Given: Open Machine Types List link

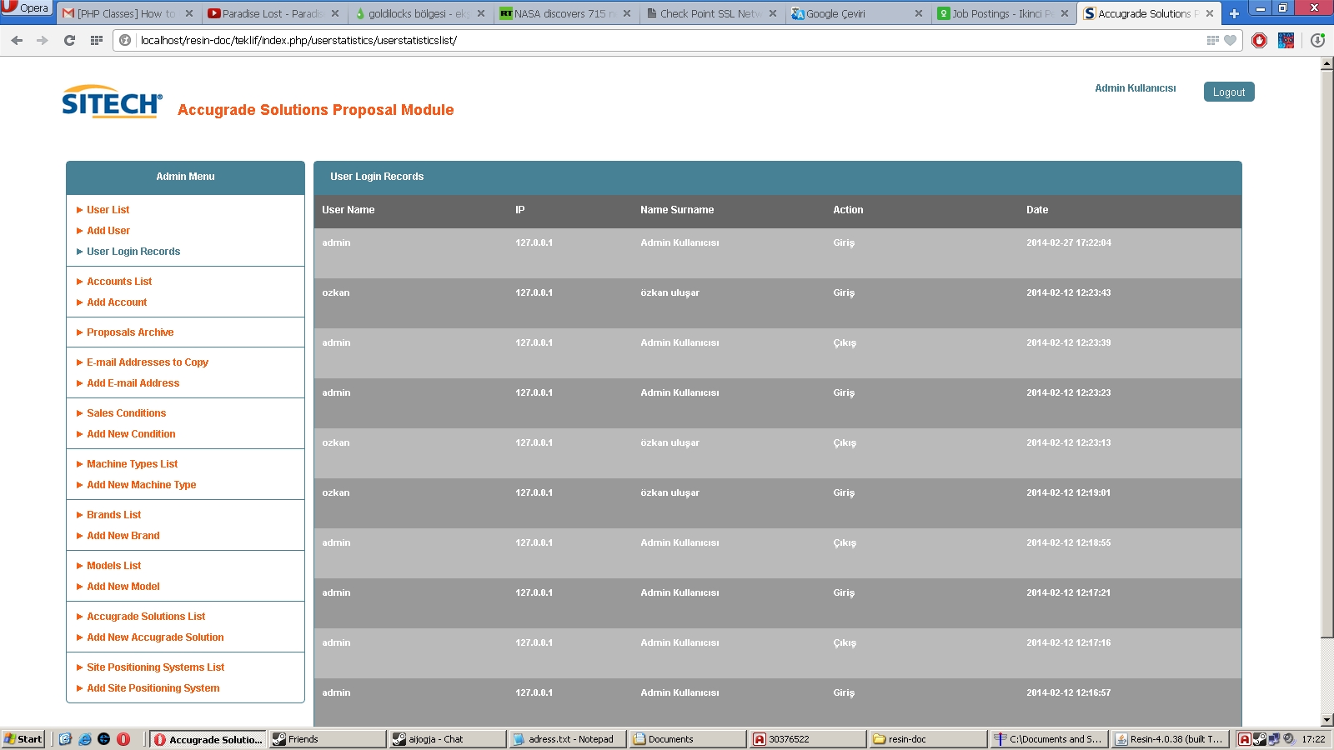Looking at the screenshot, I should coord(132,464).
